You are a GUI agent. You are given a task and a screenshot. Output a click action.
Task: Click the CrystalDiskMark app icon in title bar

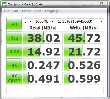(x=4, y=4)
